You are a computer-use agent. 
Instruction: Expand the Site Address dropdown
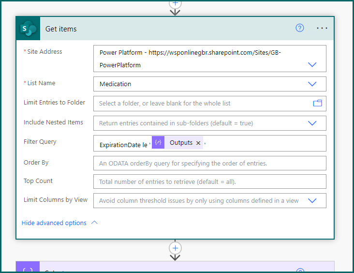click(312, 65)
